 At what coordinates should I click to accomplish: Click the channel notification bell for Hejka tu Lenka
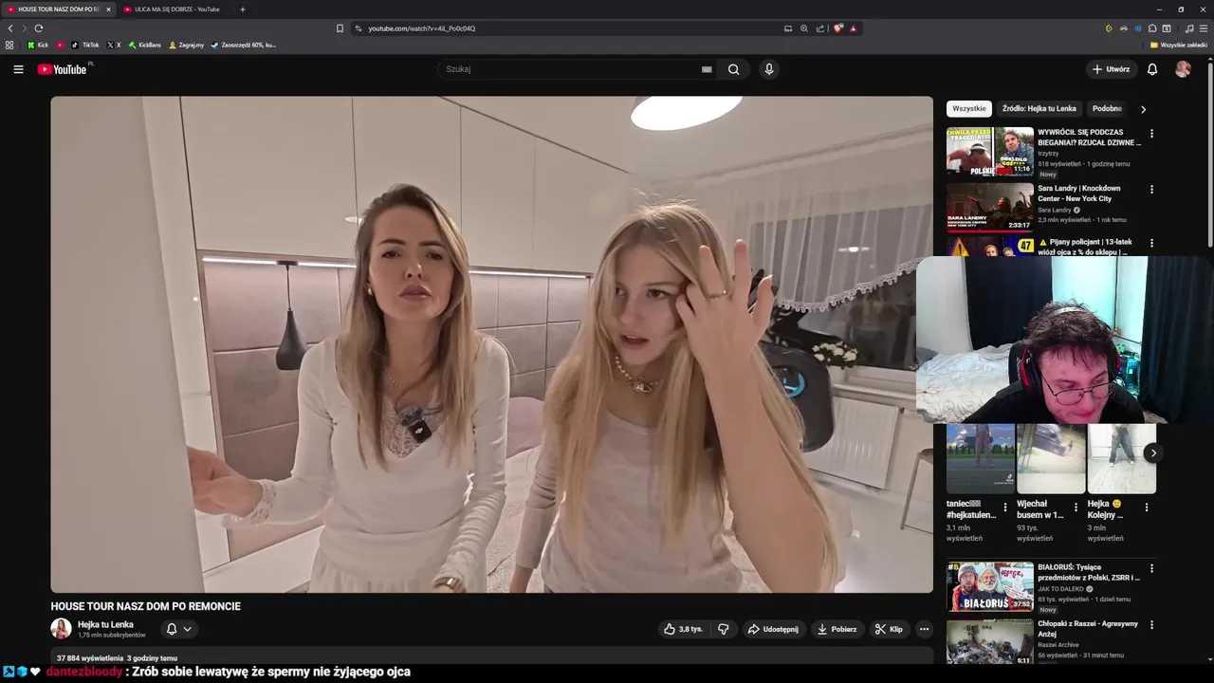[x=172, y=629]
